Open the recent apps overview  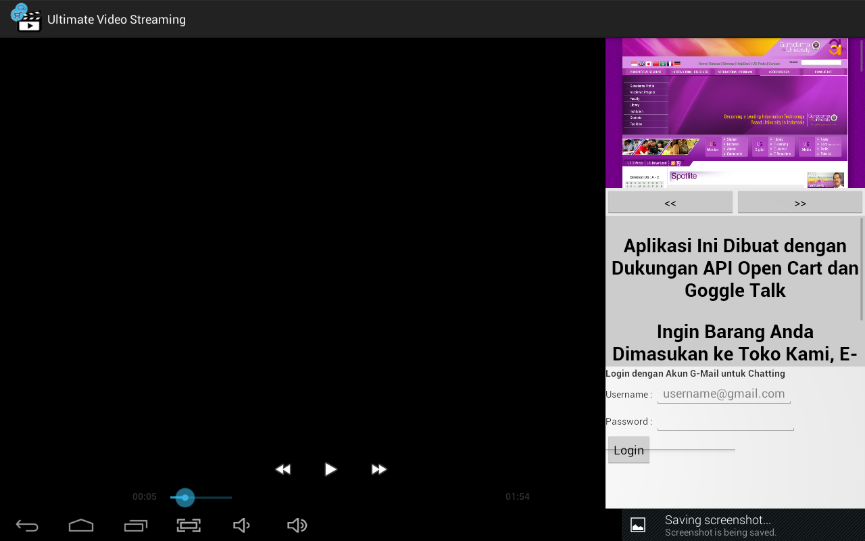[135, 525]
